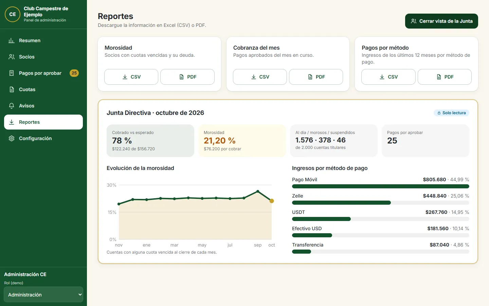Click the Resumen bar chart icon
Image resolution: width=489 pixels, height=306 pixels.
[x=12, y=40]
